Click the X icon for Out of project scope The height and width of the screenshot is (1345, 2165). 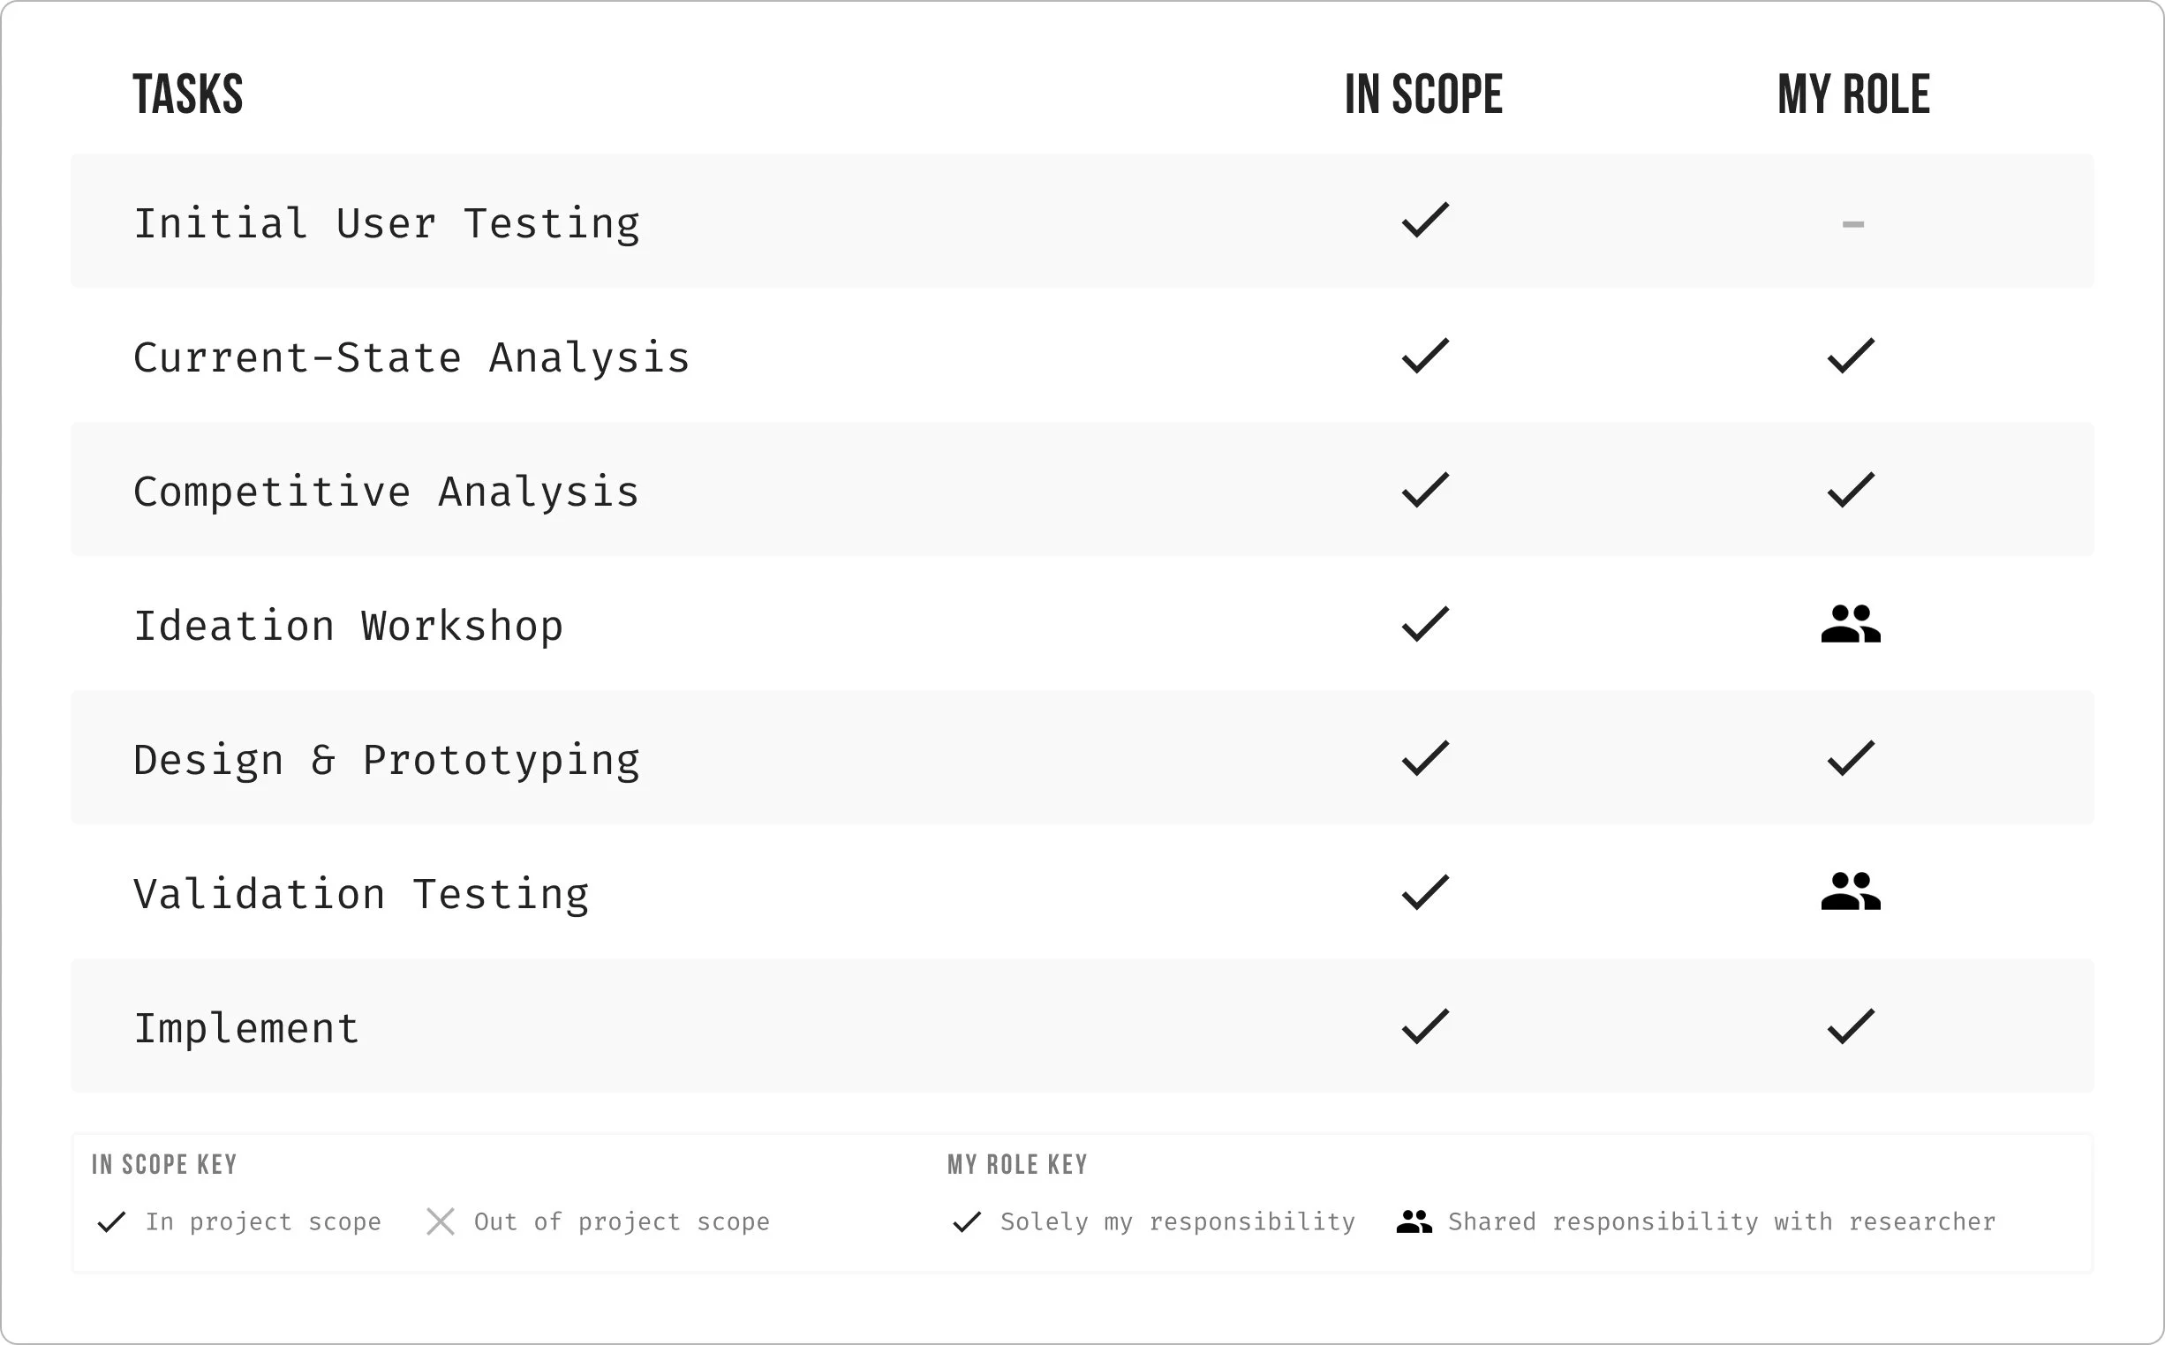[441, 1221]
